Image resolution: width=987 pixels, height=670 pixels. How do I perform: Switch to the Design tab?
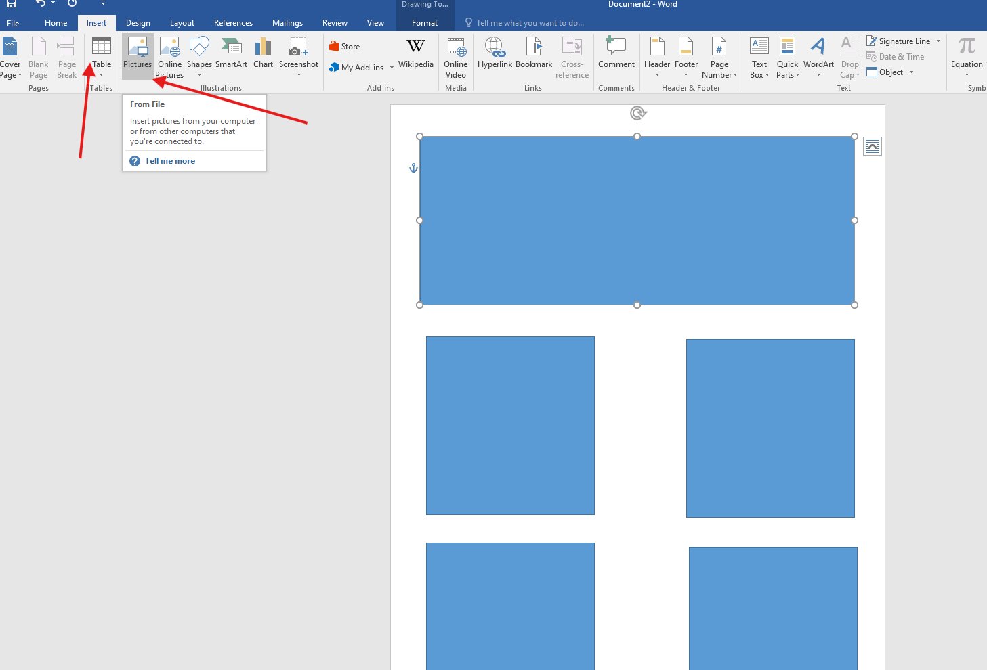tap(138, 23)
